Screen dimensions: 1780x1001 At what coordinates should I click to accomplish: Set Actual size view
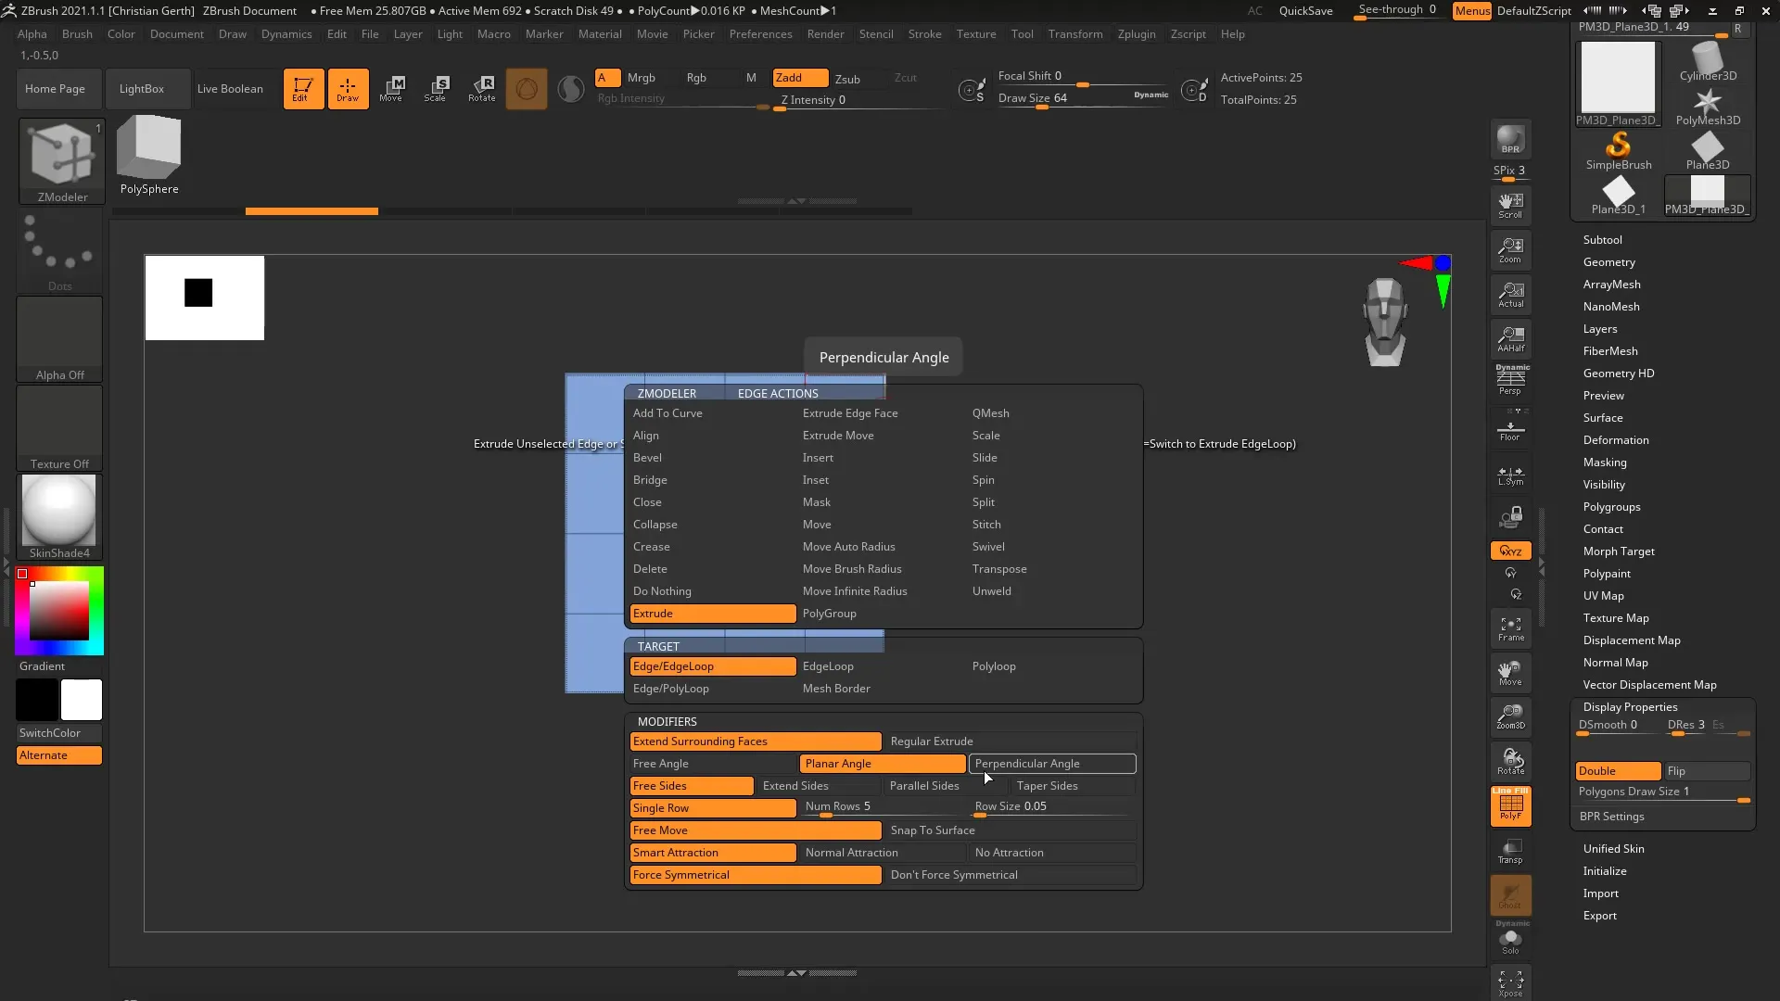pyautogui.click(x=1510, y=295)
